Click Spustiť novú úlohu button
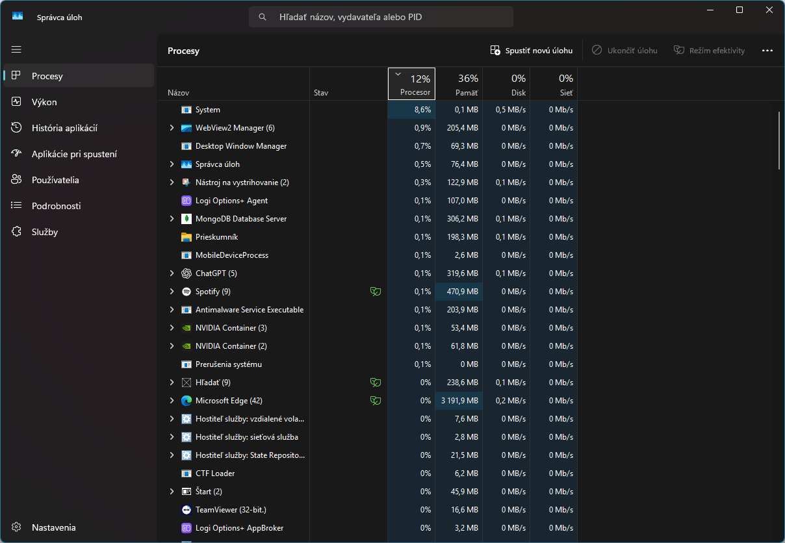Image resolution: width=785 pixels, height=543 pixels. pos(532,50)
